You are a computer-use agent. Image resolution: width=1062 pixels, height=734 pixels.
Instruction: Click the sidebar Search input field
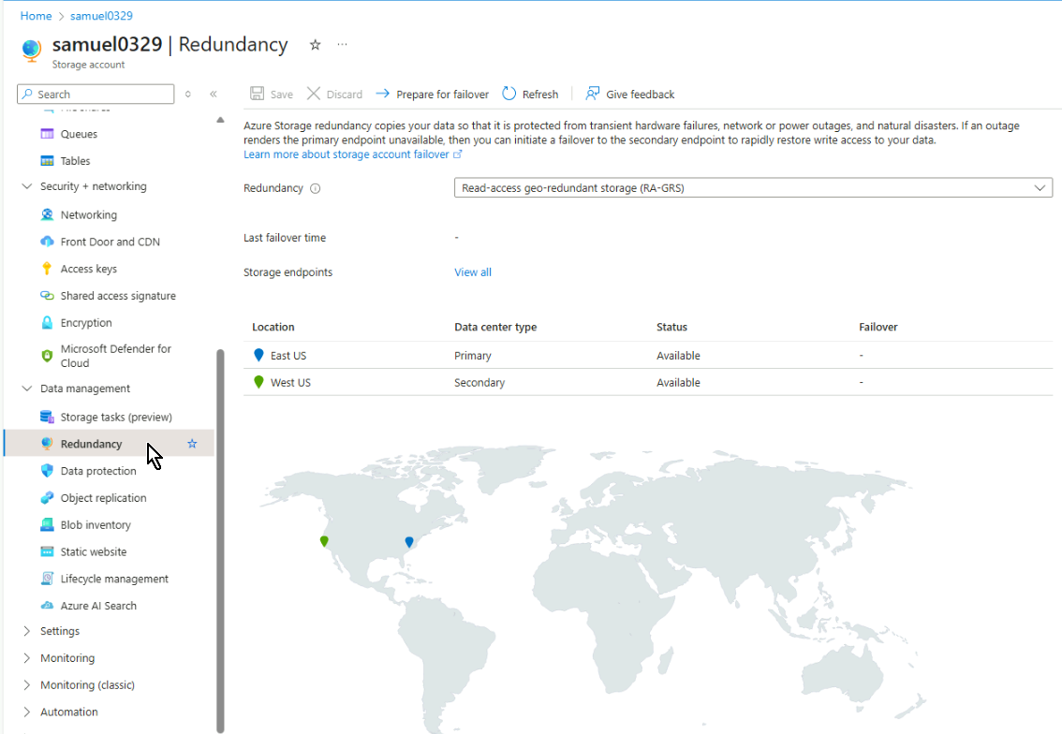96,95
